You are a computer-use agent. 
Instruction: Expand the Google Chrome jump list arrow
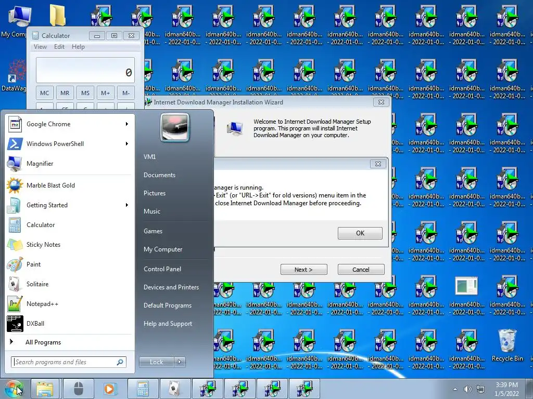pyautogui.click(x=127, y=124)
